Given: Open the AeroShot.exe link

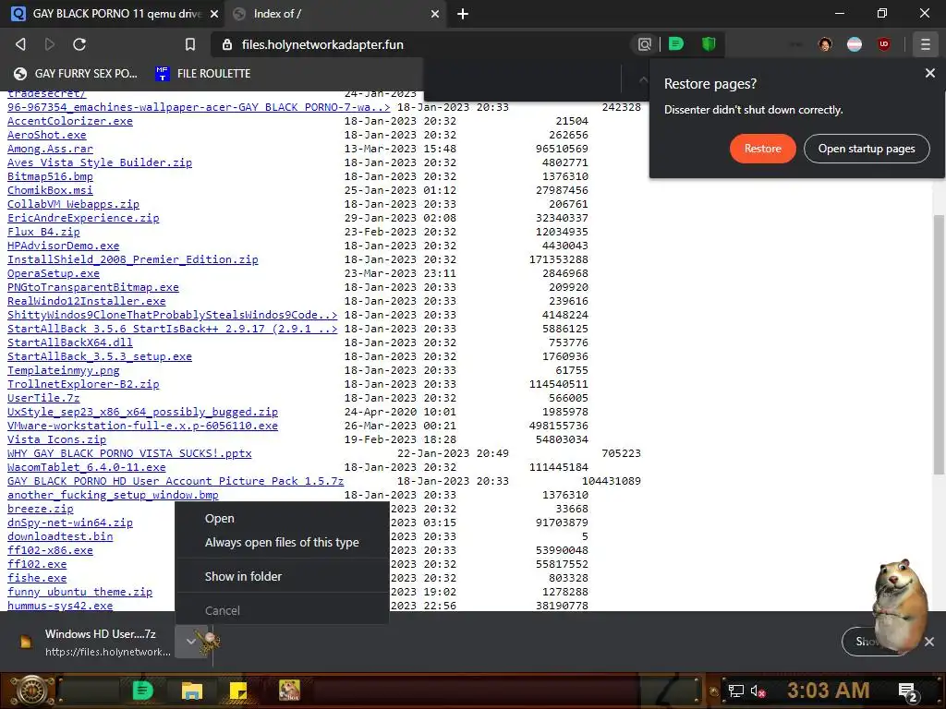Looking at the screenshot, I should pyautogui.click(x=46, y=135).
